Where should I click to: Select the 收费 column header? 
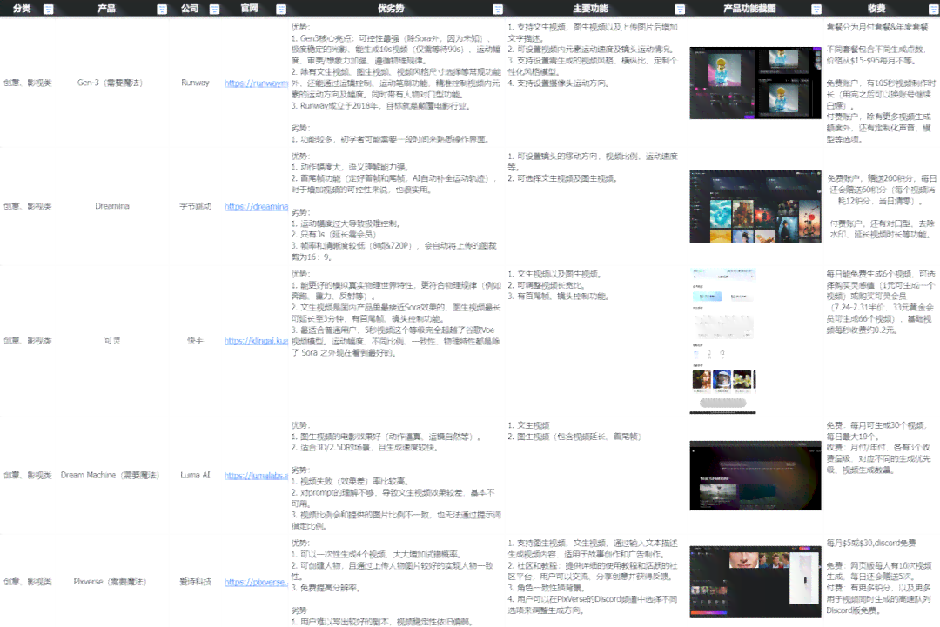pyautogui.click(x=876, y=9)
